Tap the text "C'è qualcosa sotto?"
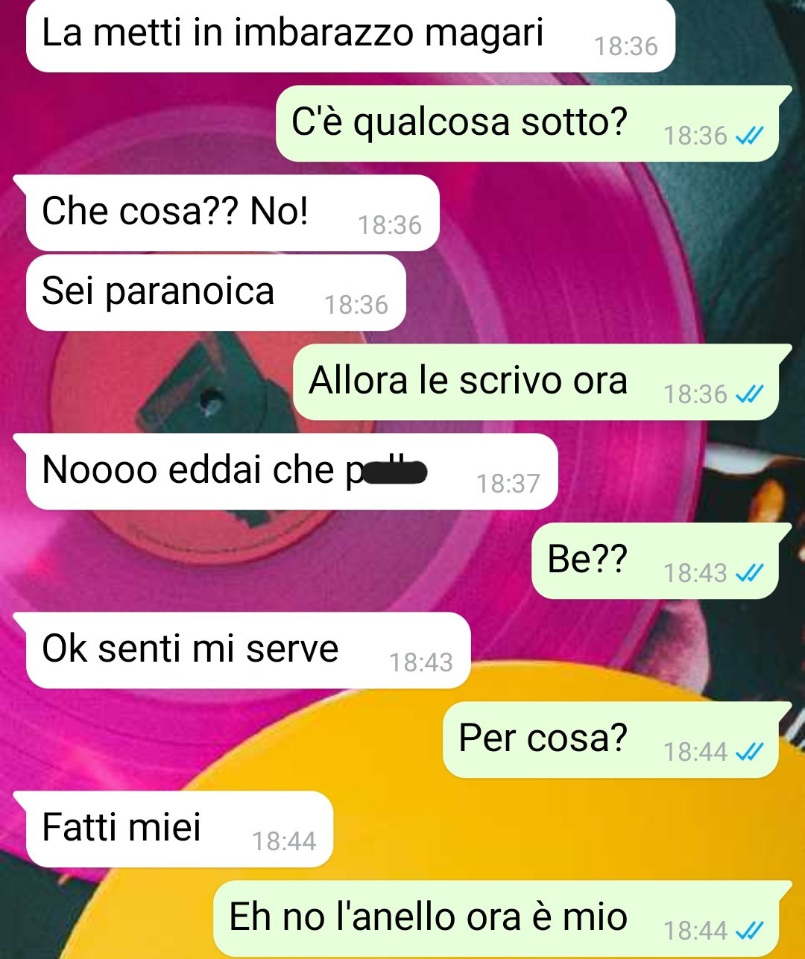Image resolution: width=805 pixels, height=959 pixels. 459,122
